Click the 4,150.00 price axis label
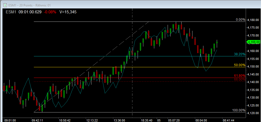This screenshot has width=261, height=122. click(253, 66)
